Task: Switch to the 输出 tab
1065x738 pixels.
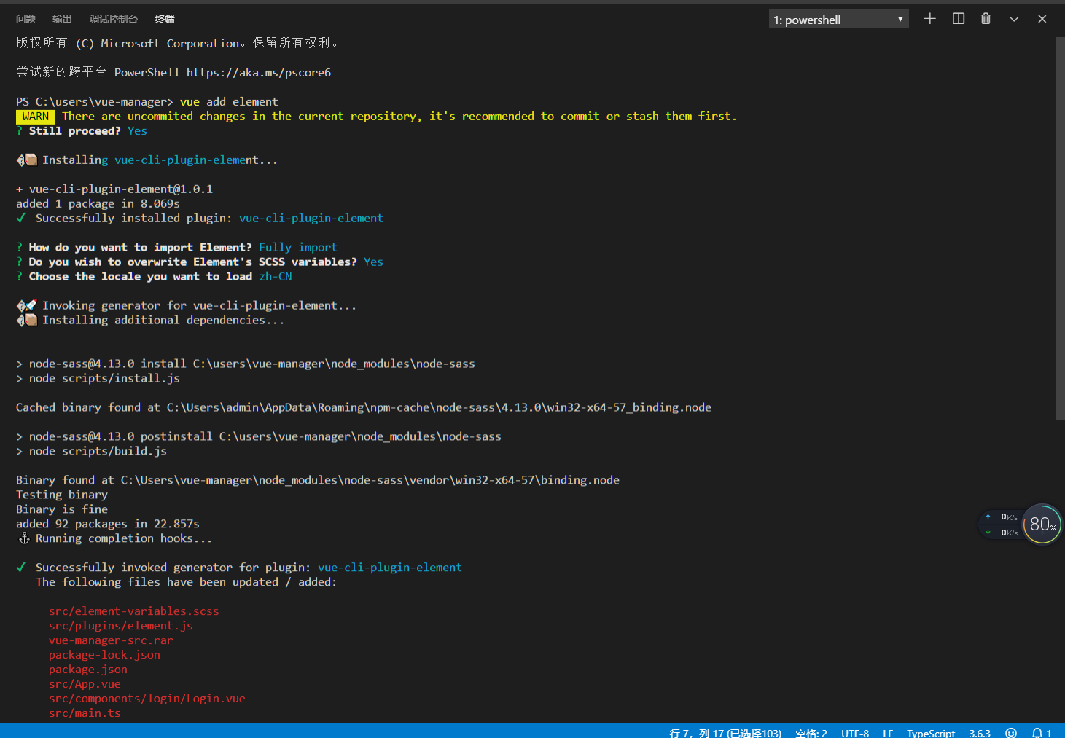Action: click(x=63, y=19)
